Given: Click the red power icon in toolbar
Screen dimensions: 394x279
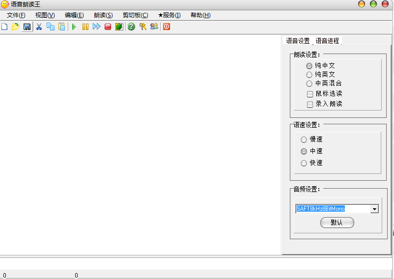Looking at the screenshot, I should tap(167, 27).
